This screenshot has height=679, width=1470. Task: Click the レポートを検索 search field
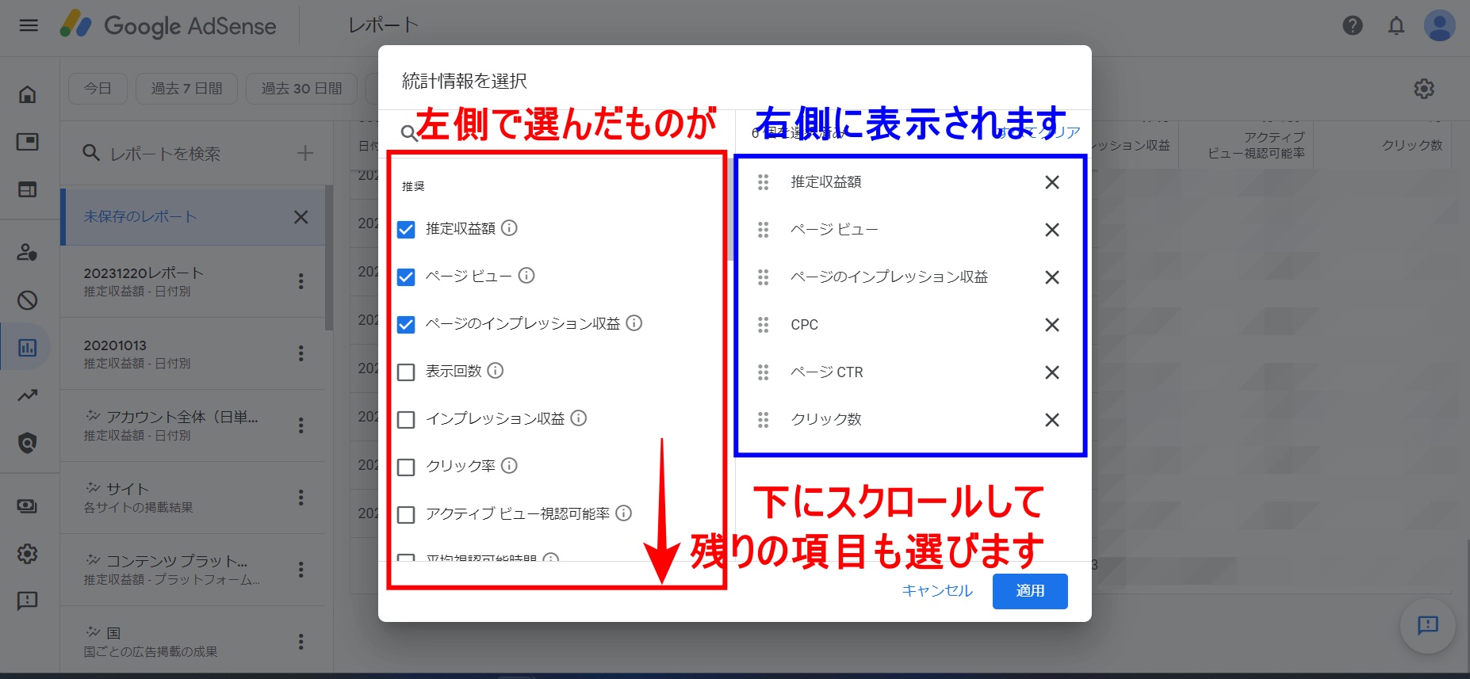pyautogui.click(x=165, y=154)
